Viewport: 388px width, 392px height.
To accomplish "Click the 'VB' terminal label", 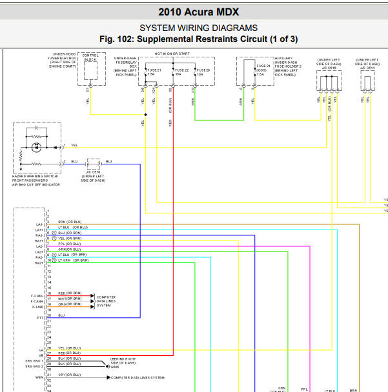I will point(41,355).
